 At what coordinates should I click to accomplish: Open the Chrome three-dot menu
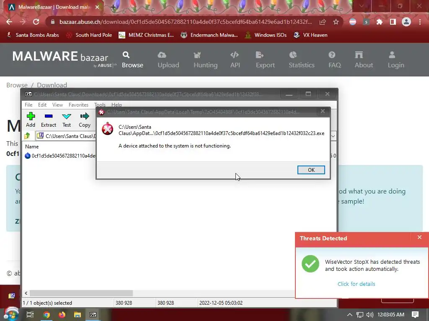420,22
